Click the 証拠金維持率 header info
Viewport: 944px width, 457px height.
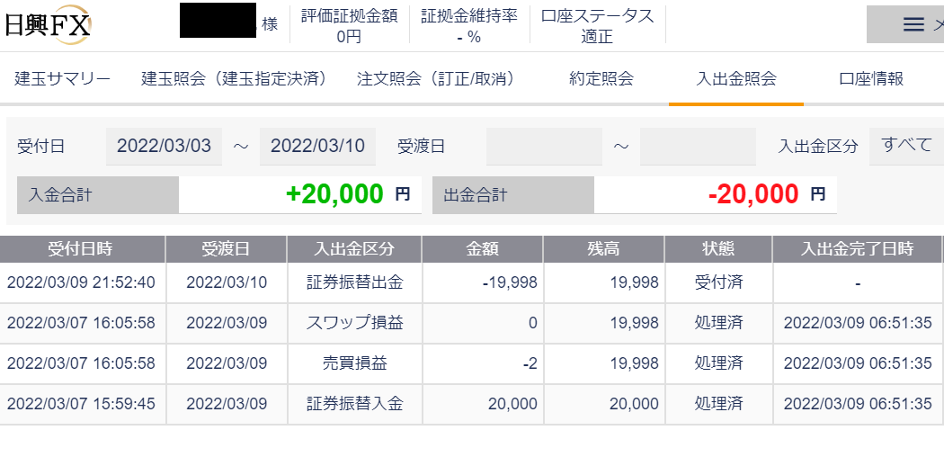coord(469,26)
